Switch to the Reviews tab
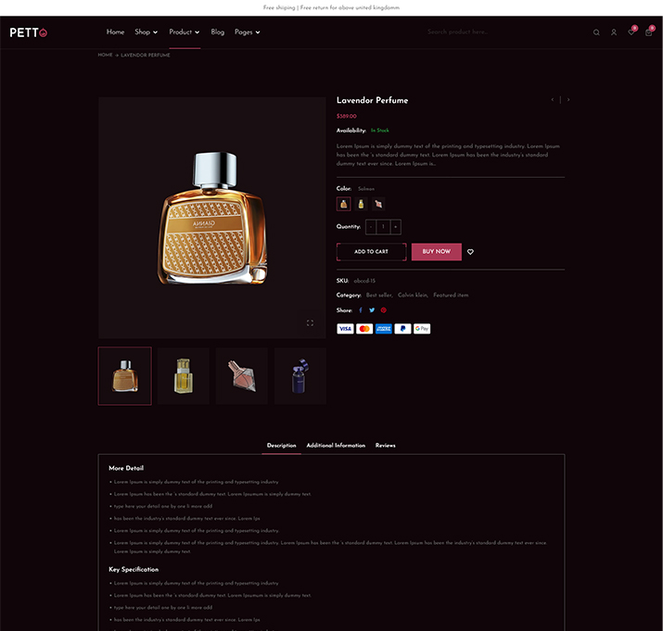The width and height of the screenshot is (663, 631). coord(385,446)
